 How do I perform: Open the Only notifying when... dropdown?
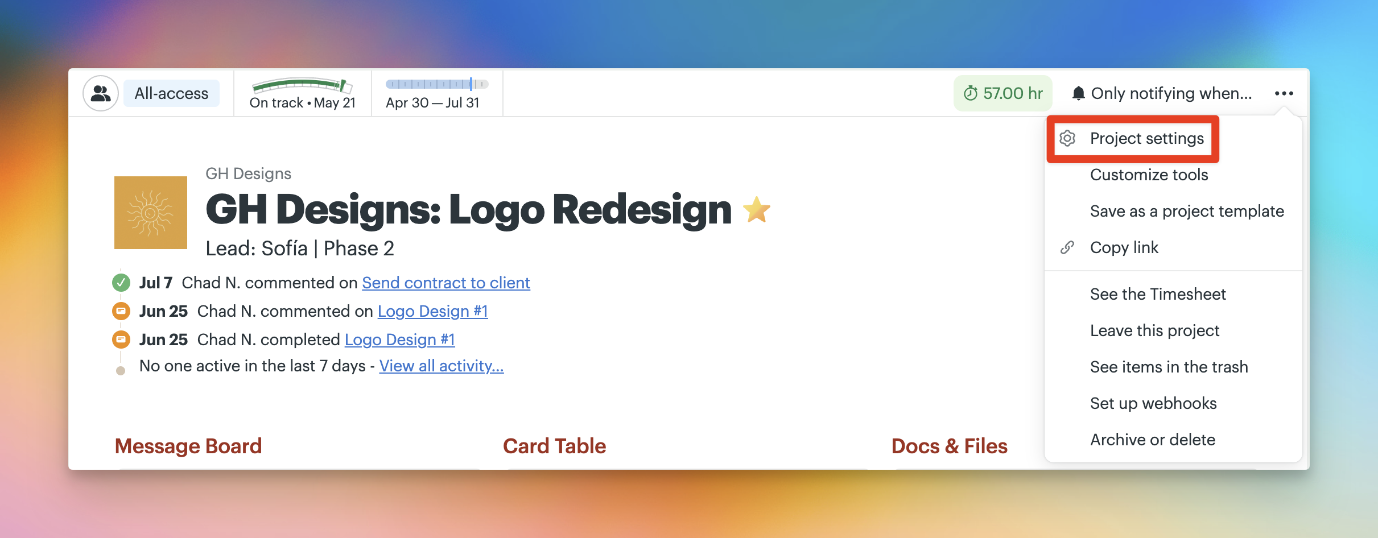tap(1162, 93)
